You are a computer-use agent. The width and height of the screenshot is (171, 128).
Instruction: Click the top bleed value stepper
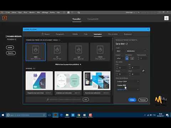click(x=117, y=68)
